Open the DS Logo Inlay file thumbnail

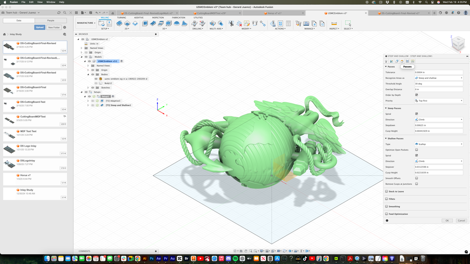coord(9,149)
